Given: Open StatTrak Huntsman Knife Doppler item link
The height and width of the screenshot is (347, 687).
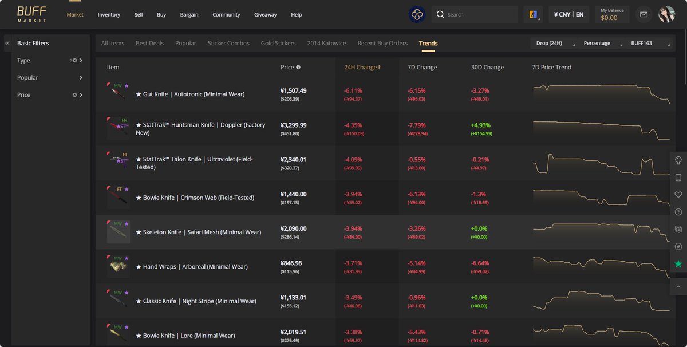Looking at the screenshot, I should [200, 129].
